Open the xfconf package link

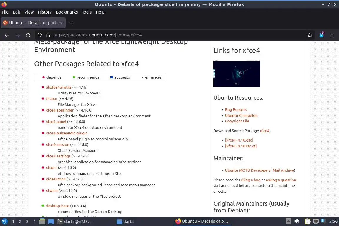point(51,167)
